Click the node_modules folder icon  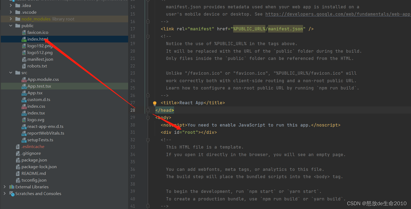coord(18,19)
